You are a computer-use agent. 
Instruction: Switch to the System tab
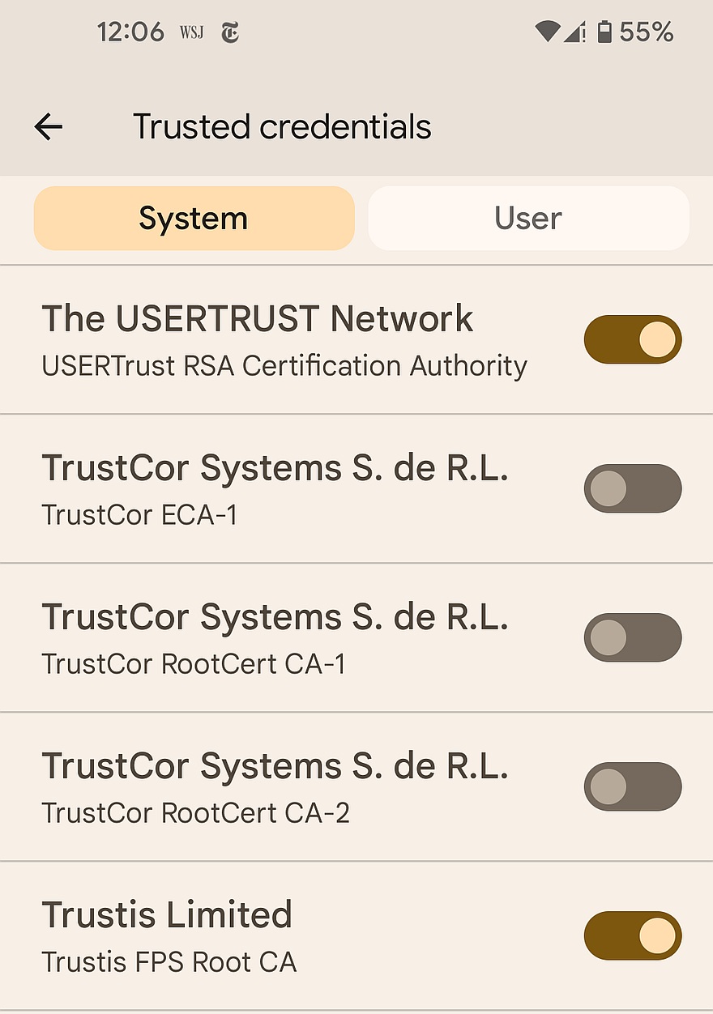pos(194,219)
